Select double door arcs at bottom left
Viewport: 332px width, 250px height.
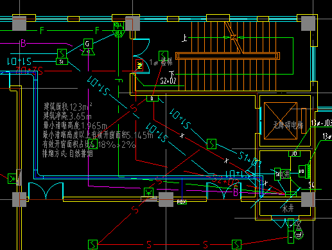tap(46, 191)
